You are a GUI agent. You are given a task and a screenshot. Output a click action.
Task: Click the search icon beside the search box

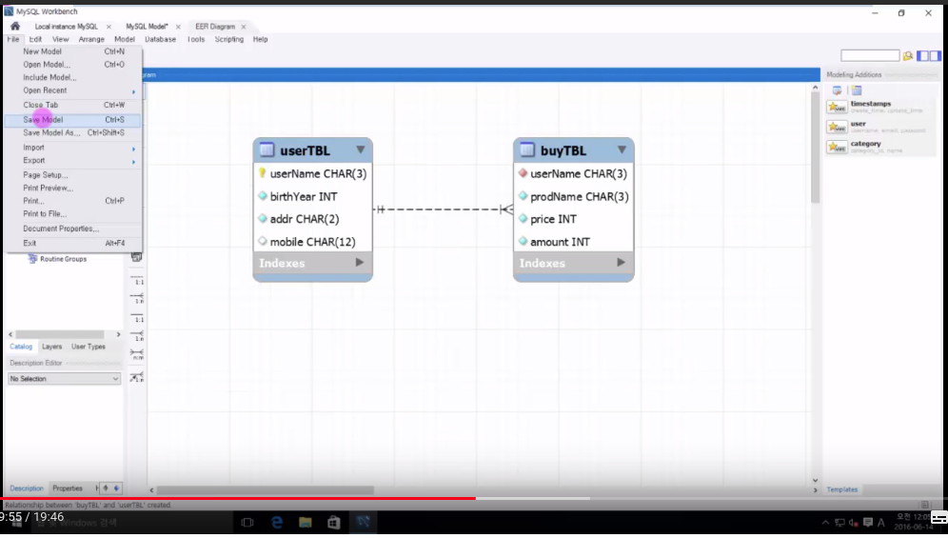pyautogui.click(x=907, y=55)
